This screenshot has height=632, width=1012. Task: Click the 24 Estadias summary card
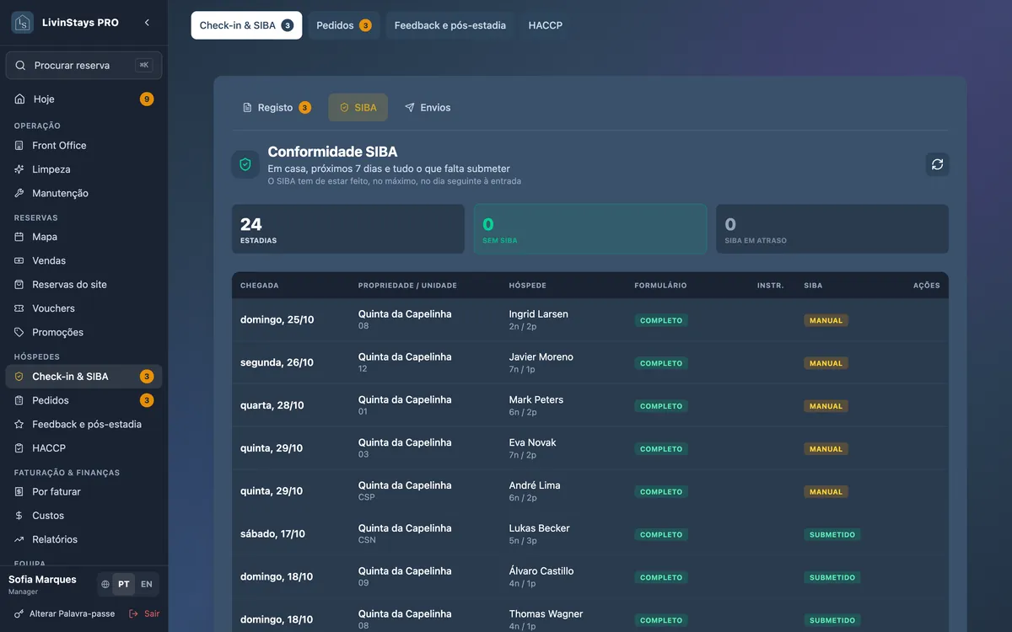coord(348,229)
